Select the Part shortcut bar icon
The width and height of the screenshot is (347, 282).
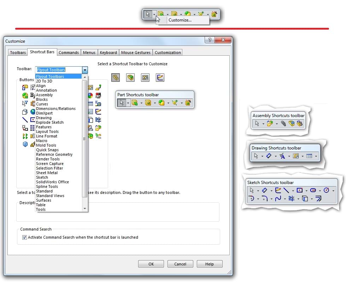tap(116, 78)
